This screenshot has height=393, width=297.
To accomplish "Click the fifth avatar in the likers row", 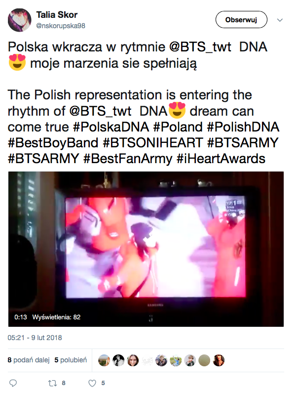I will (161, 360).
